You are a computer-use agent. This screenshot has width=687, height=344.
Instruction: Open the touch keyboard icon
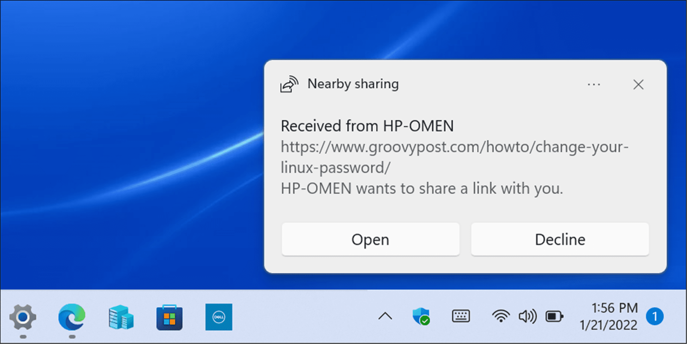point(461,316)
